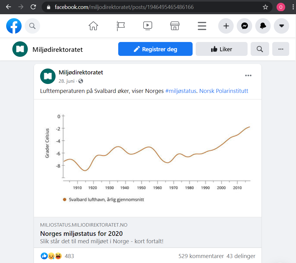Reload the page with the refresh icon
This screenshot has width=296, height=263.
[33, 7]
